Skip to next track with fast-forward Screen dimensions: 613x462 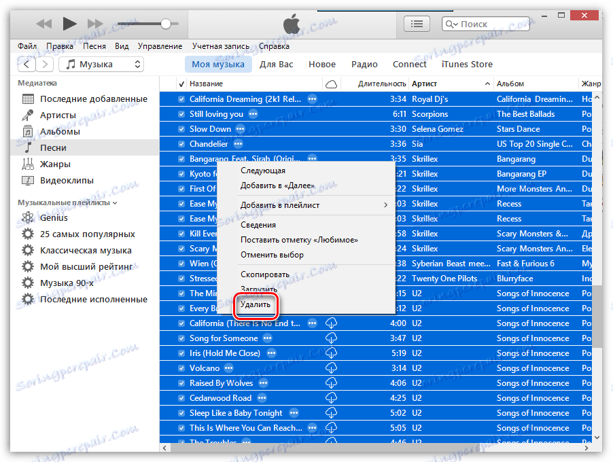(x=95, y=24)
